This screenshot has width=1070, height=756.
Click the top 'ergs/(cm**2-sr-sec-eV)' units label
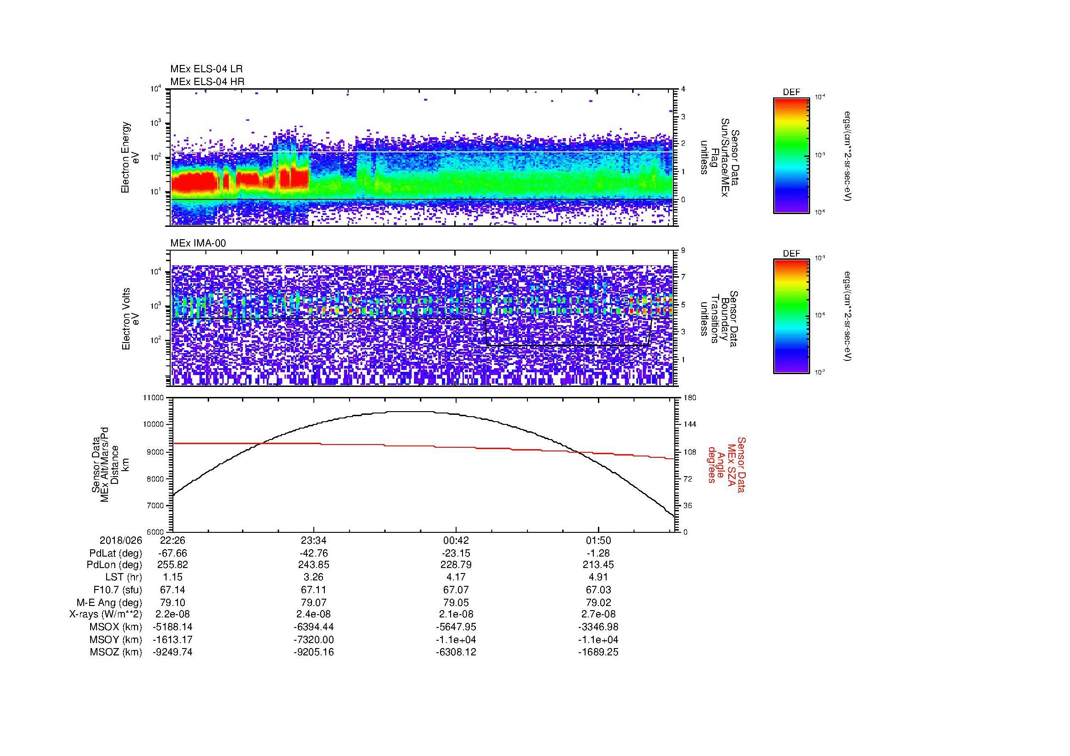pyautogui.click(x=848, y=155)
